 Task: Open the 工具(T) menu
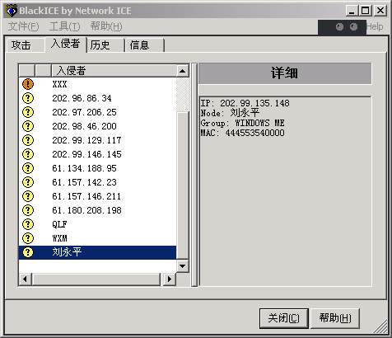coord(65,26)
